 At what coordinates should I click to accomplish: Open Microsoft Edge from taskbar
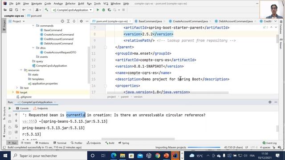(x=114, y=156)
